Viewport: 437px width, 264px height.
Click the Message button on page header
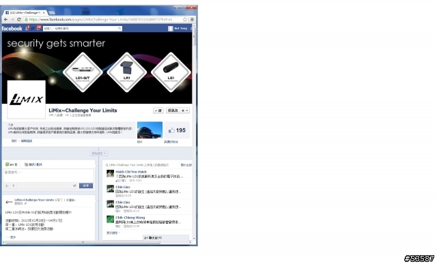(173, 111)
